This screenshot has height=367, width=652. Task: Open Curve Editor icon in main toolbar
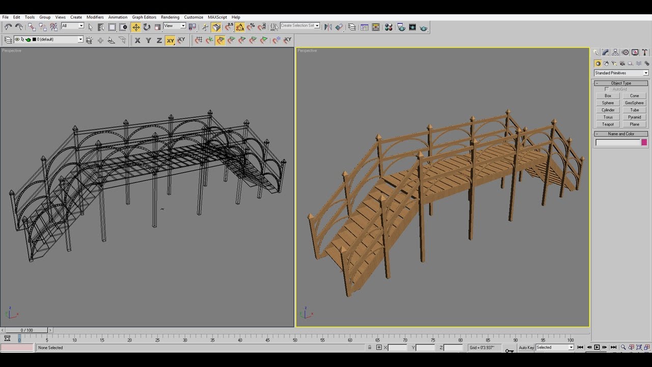click(365, 27)
